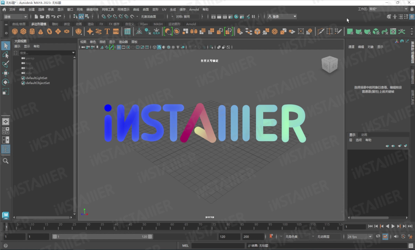Click the outliner horizontal scrollbar
This screenshot has width=415, height=250.
click(42, 217)
